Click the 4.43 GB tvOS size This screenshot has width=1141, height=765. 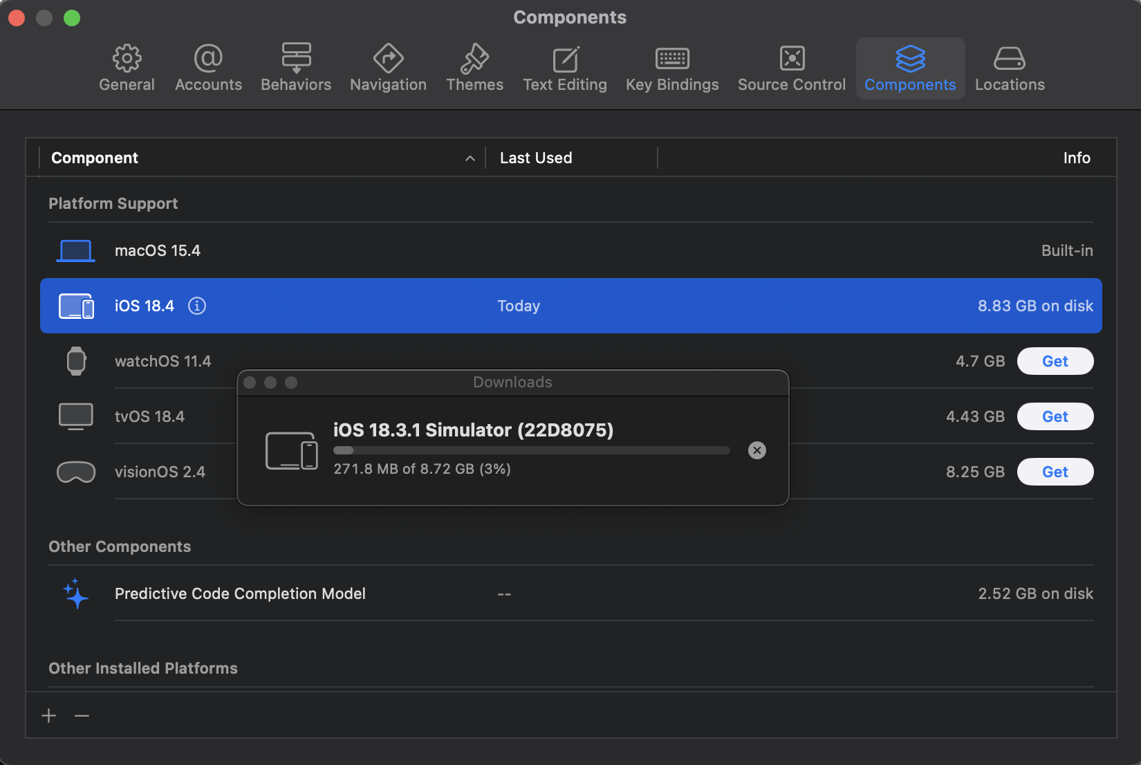975,416
